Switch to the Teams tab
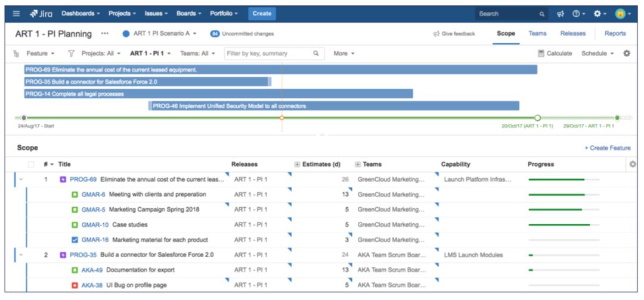The height and width of the screenshot is (300, 644). [x=537, y=33]
